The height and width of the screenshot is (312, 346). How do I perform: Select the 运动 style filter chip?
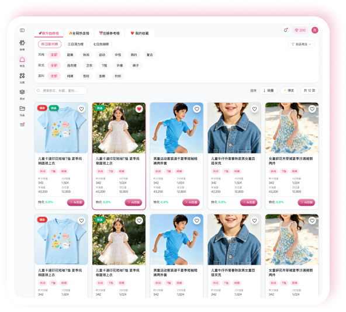click(x=102, y=55)
